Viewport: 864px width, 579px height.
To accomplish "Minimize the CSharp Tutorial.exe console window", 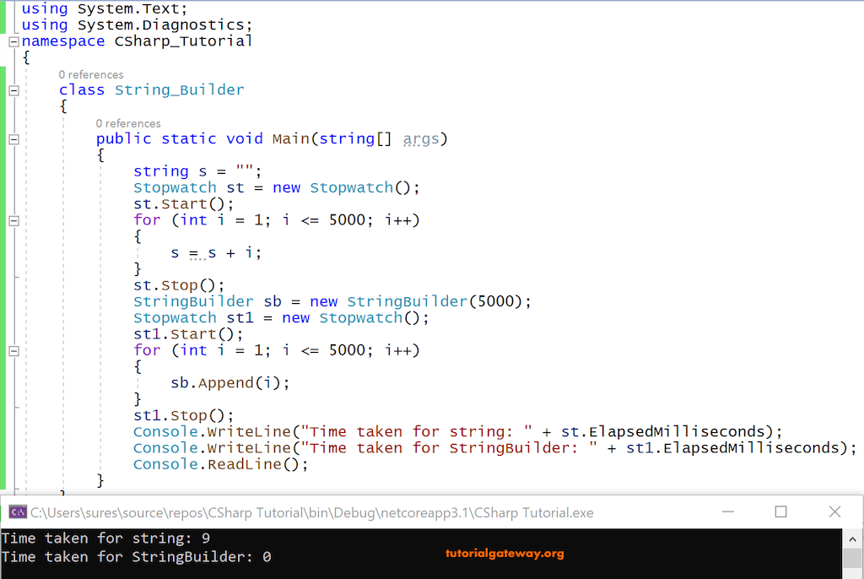I will pos(727,511).
